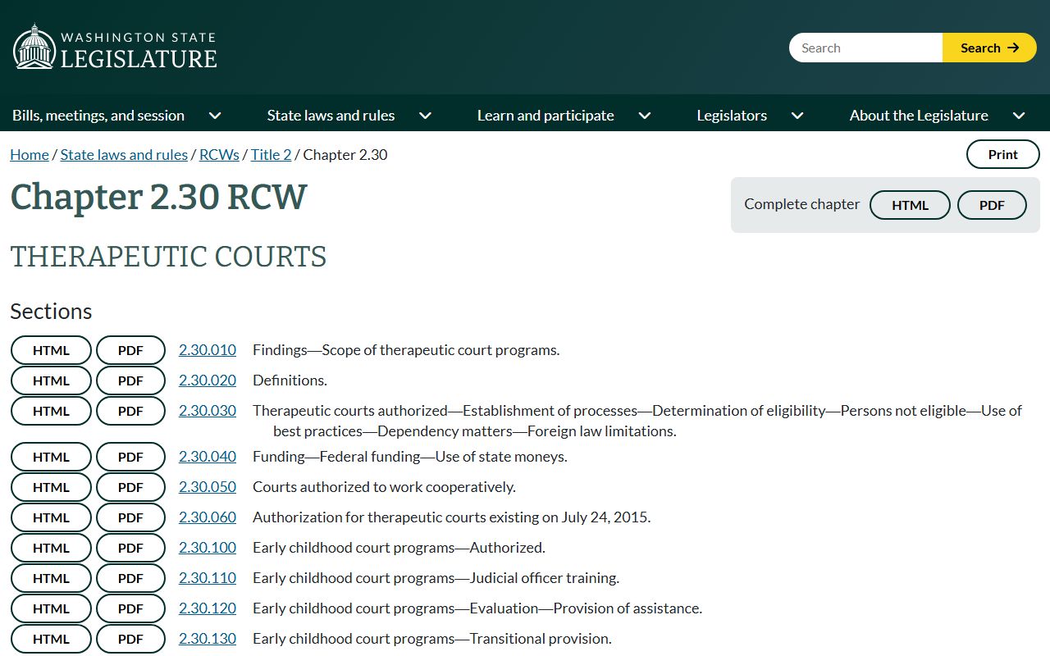Open section 2.30.120 link
Image resolution: width=1050 pixels, height=656 pixels.
coord(208,608)
